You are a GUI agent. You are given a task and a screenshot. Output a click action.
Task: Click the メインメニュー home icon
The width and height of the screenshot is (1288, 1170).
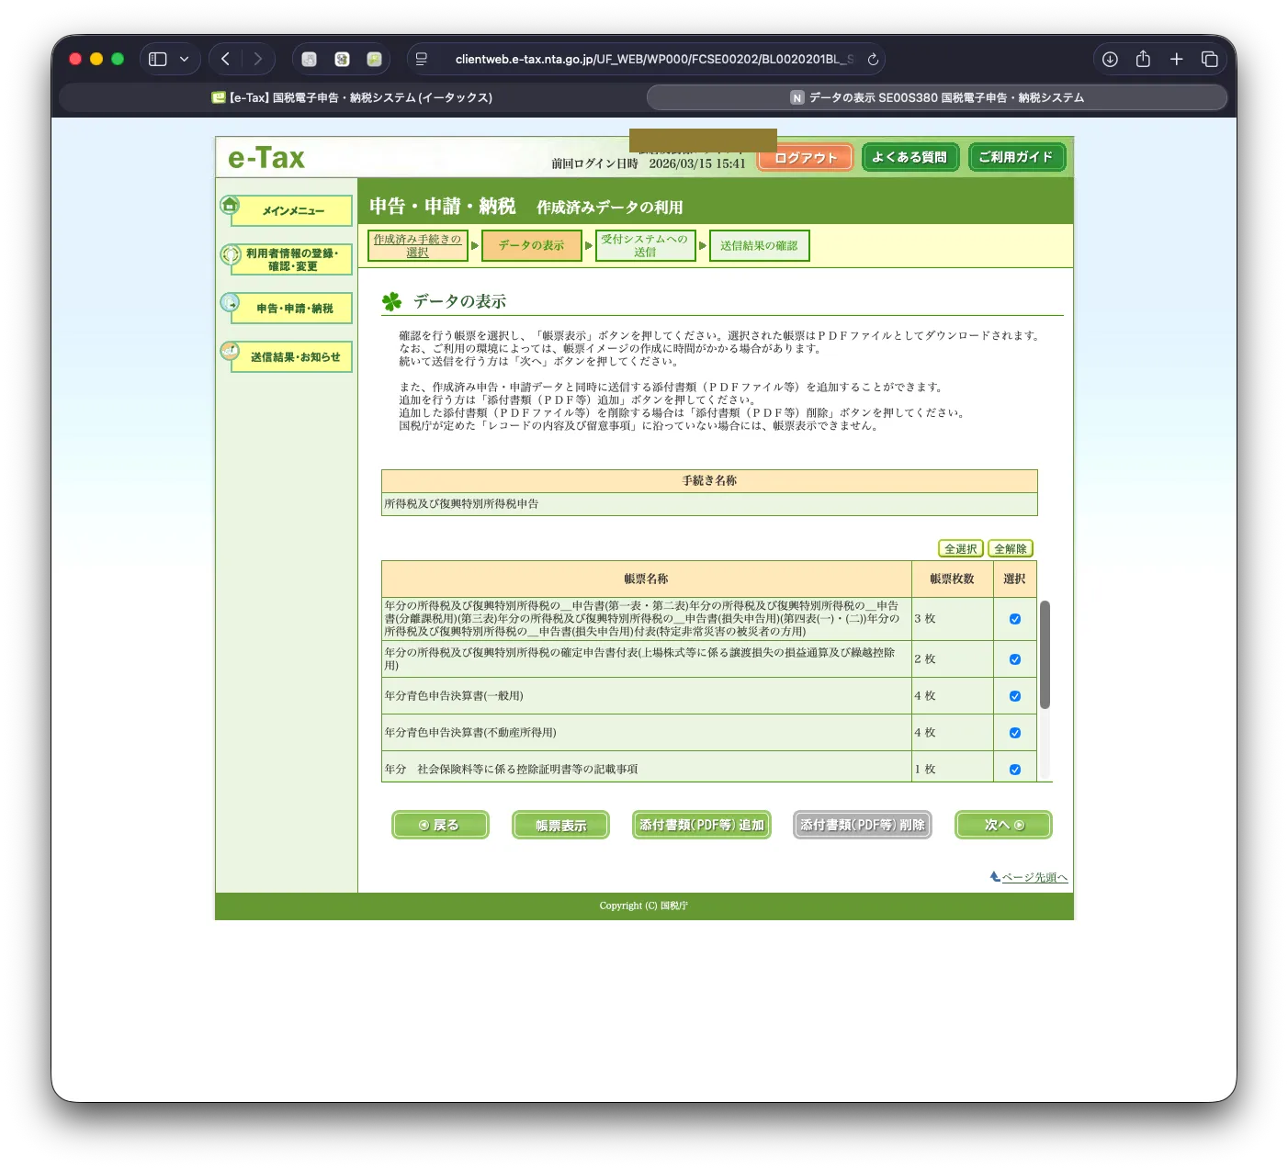pyautogui.click(x=230, y=205)
